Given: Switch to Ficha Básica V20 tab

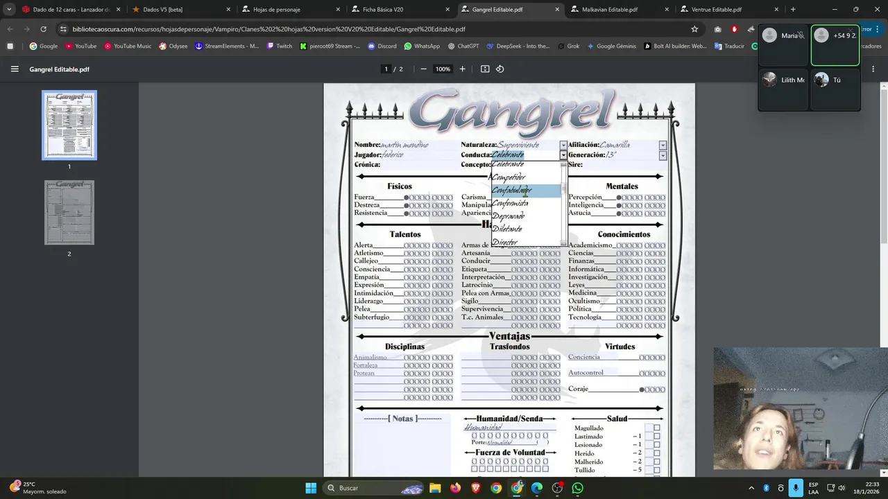Looking at the screenshot, I should click(401, 10).
